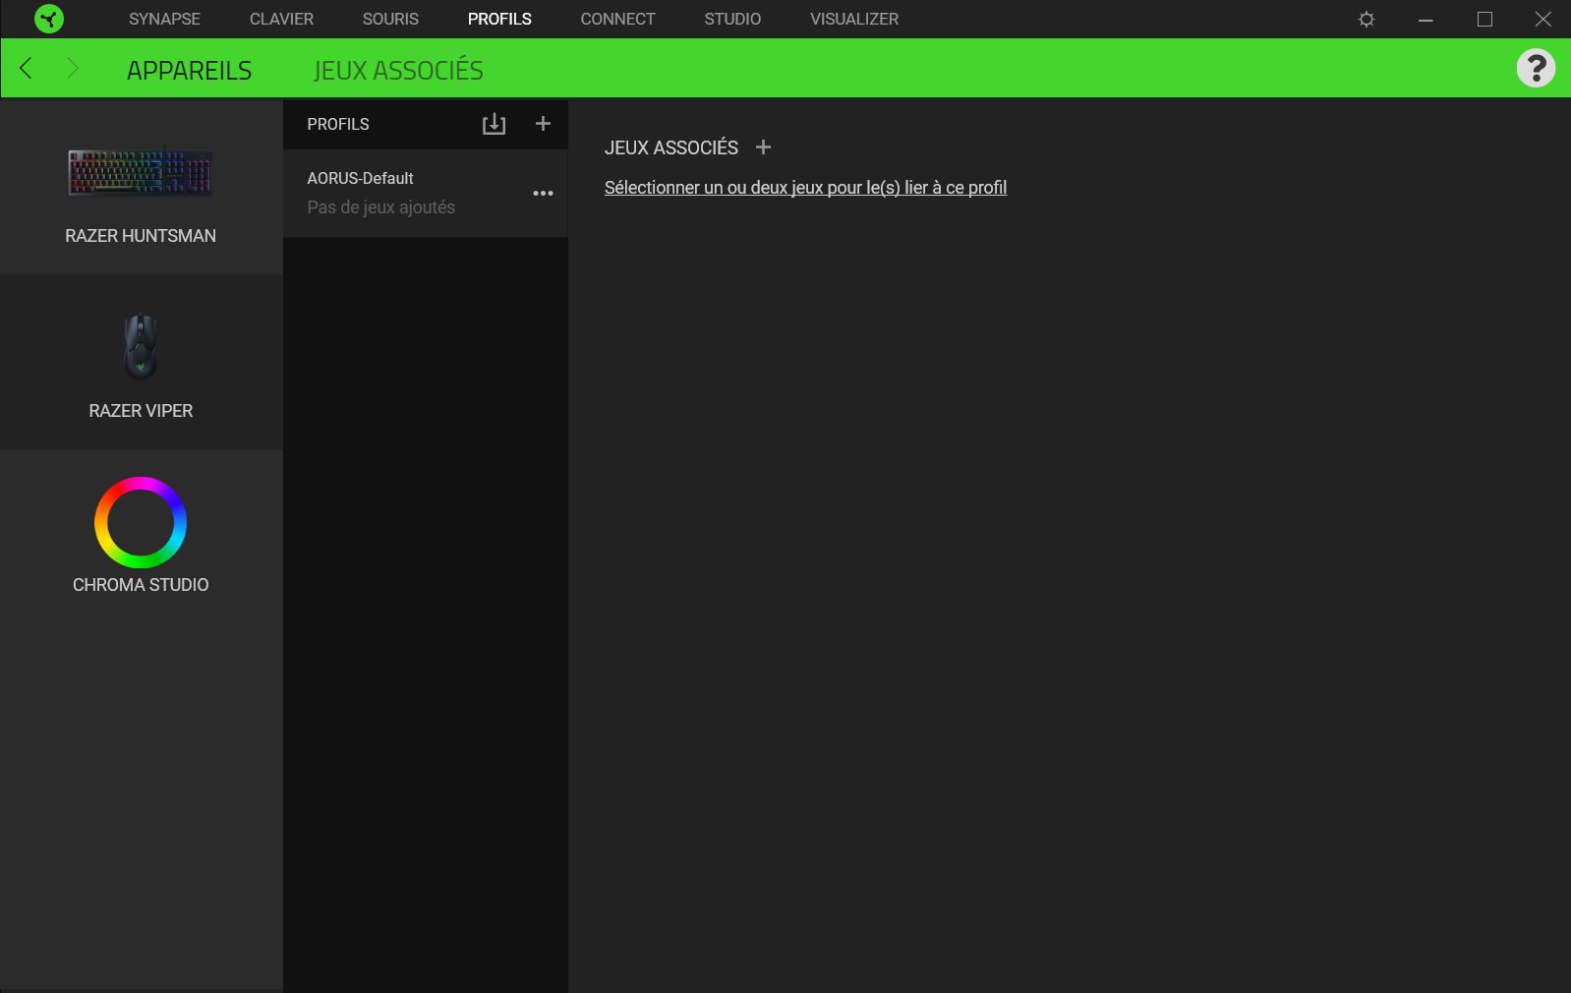Open the help question mark icon

[1536, 68]
